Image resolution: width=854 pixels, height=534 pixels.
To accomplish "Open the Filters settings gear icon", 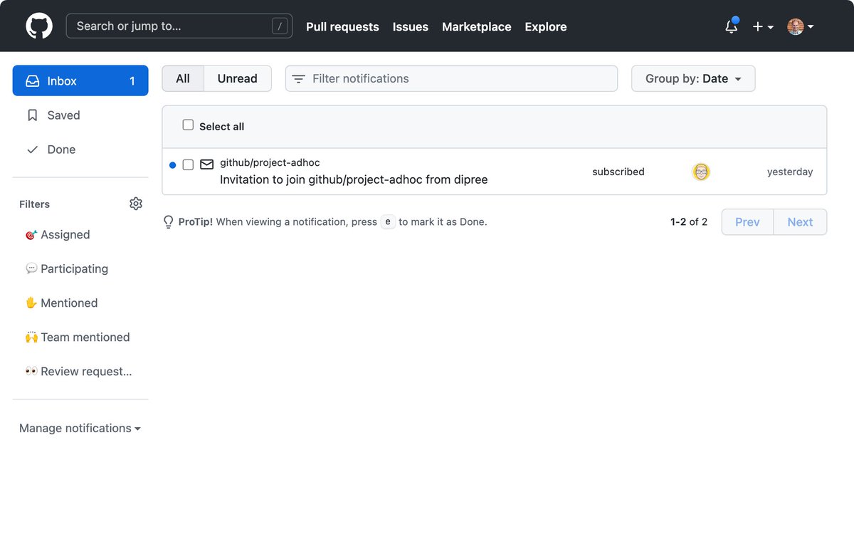I will tap(136, 204).
